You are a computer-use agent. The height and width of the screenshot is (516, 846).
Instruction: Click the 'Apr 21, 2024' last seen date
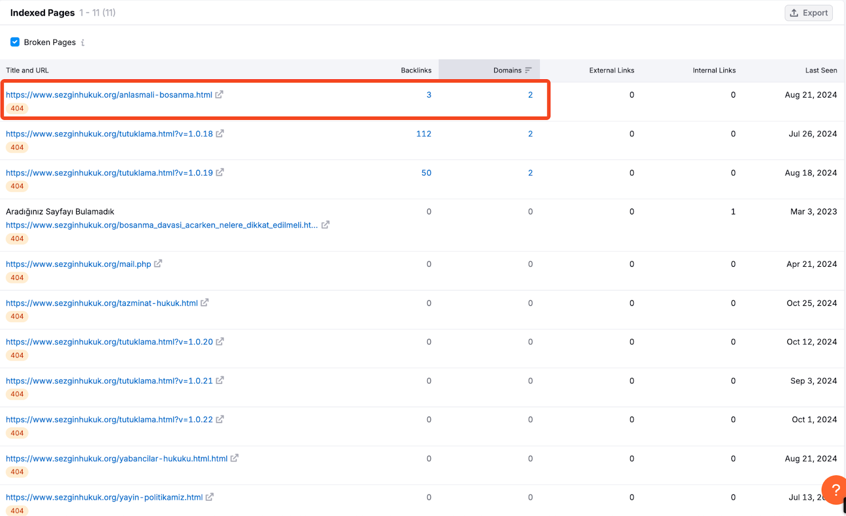pos(812,264)
